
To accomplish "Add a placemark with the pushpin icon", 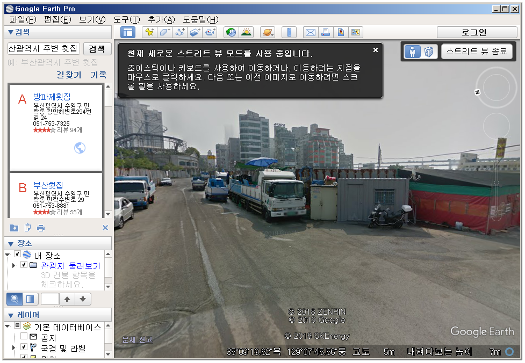I will [149, 32].
